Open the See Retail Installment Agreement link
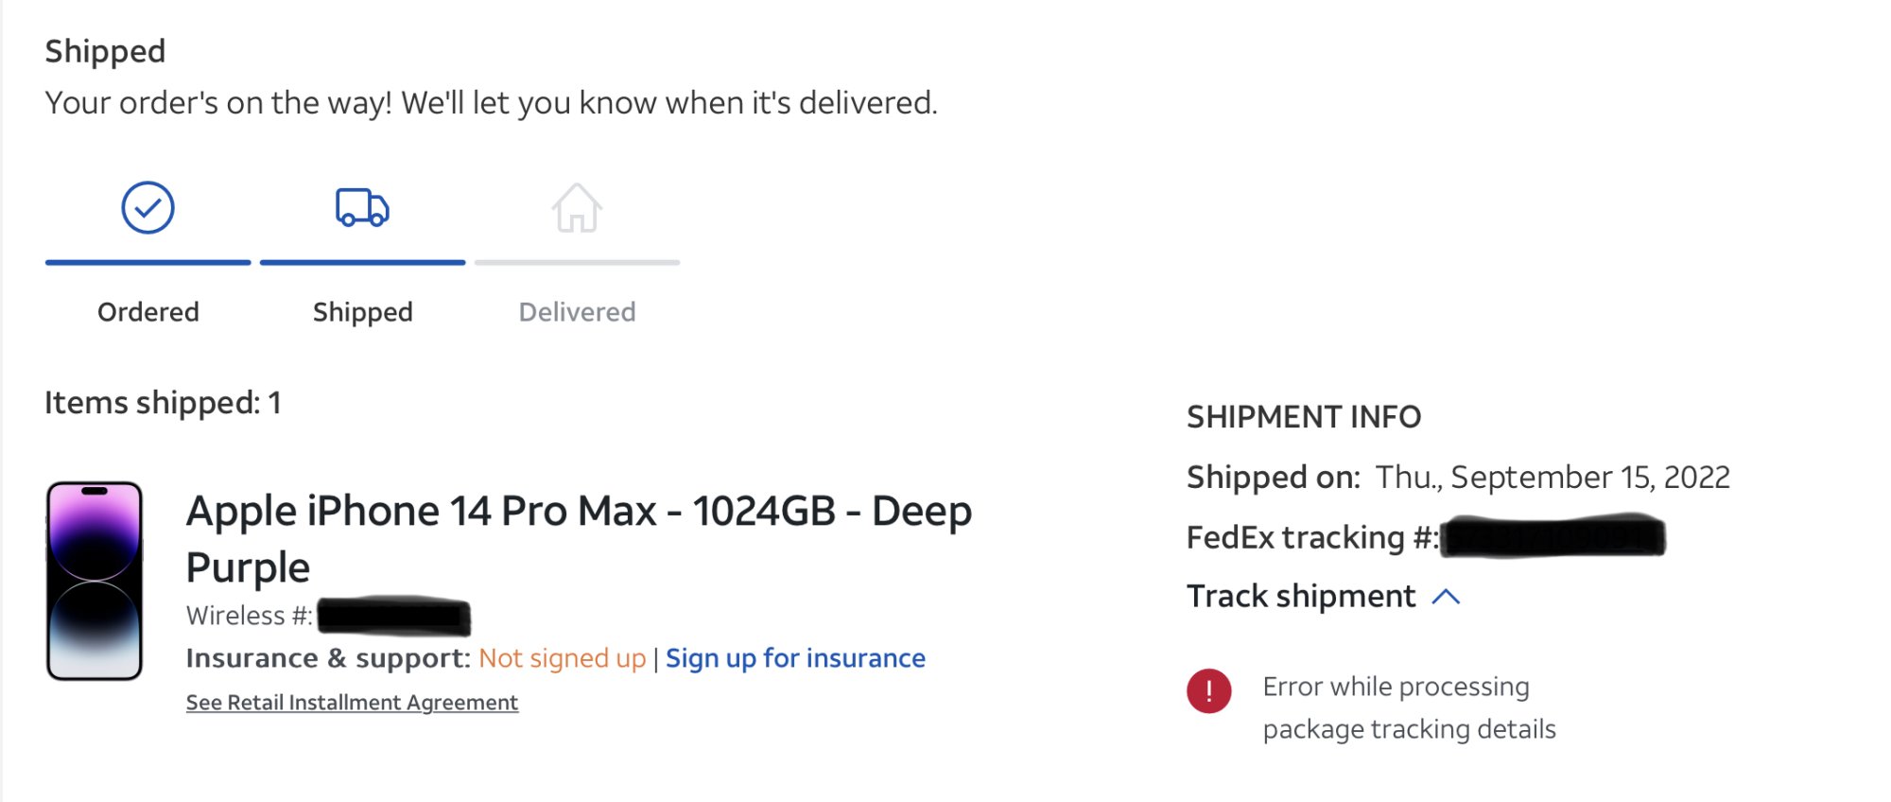 click(352, 703)
